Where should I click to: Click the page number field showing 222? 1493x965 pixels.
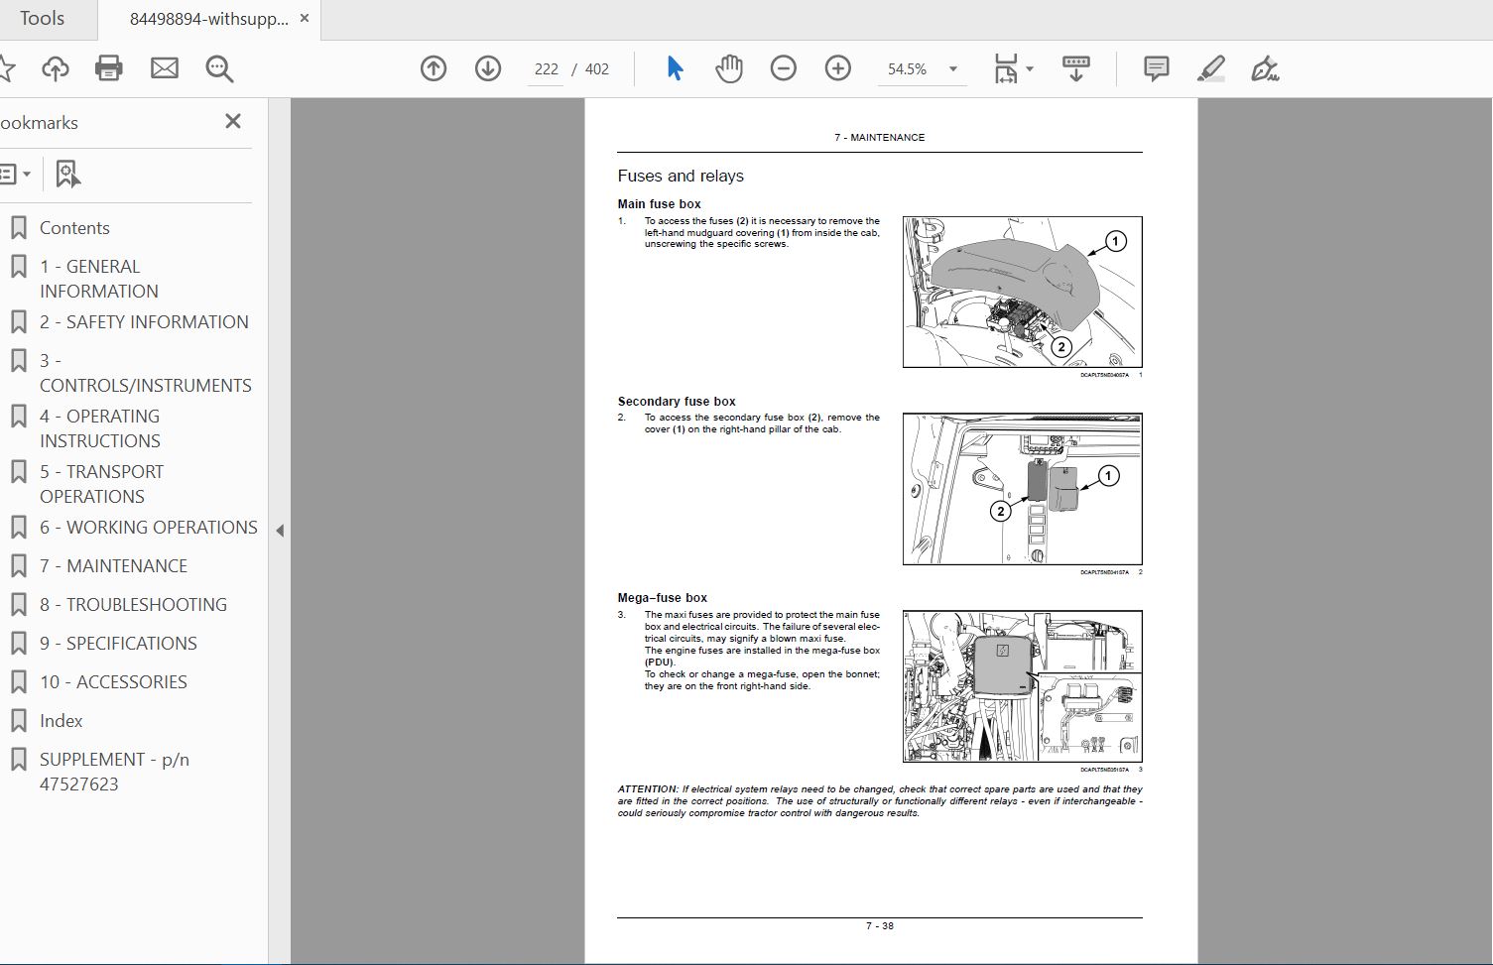click(x=546, y=69)
